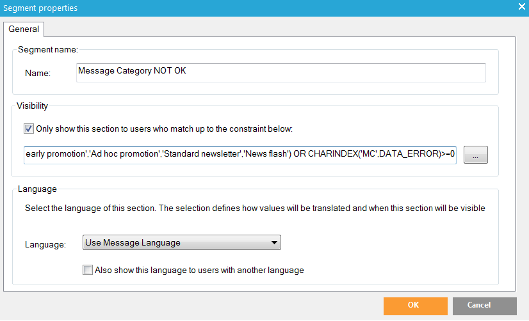Screen dimensions: 529x321
Task: Click the 'Only show this section' label text
Action: point(164,129)
